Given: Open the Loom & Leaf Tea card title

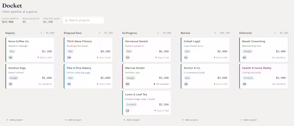Looking at the screenshot, I should click(136, 95).
